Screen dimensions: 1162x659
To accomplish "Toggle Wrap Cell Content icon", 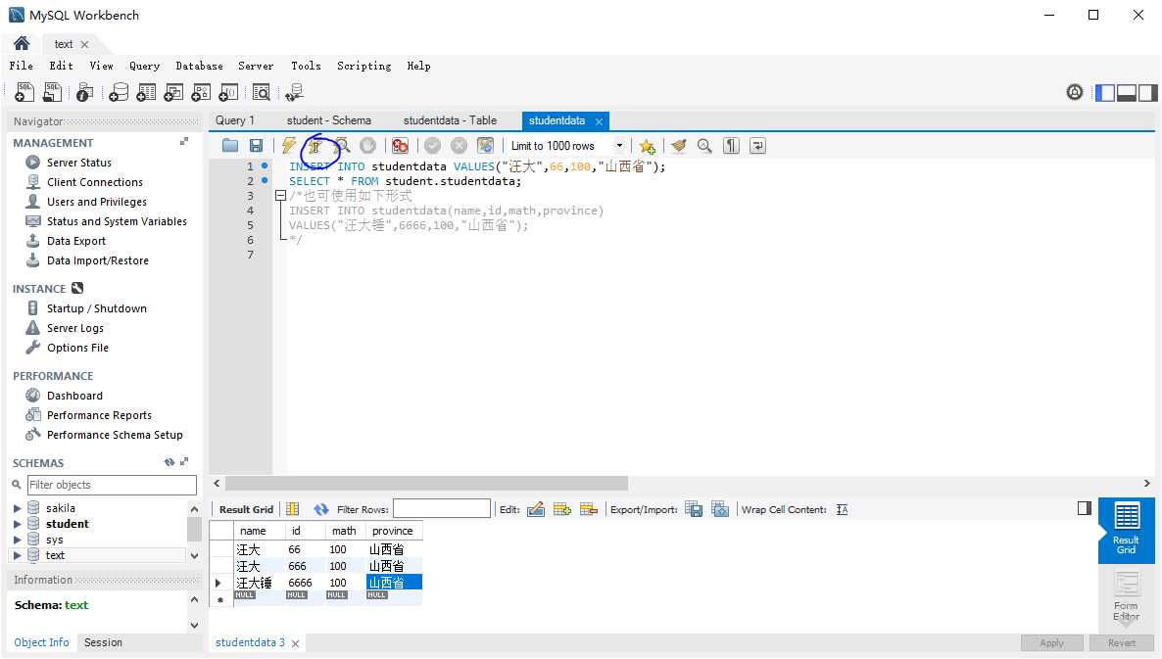I will click(842, 509).
